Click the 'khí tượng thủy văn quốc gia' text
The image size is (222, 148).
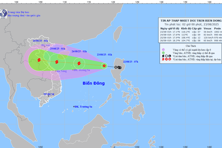24,16
